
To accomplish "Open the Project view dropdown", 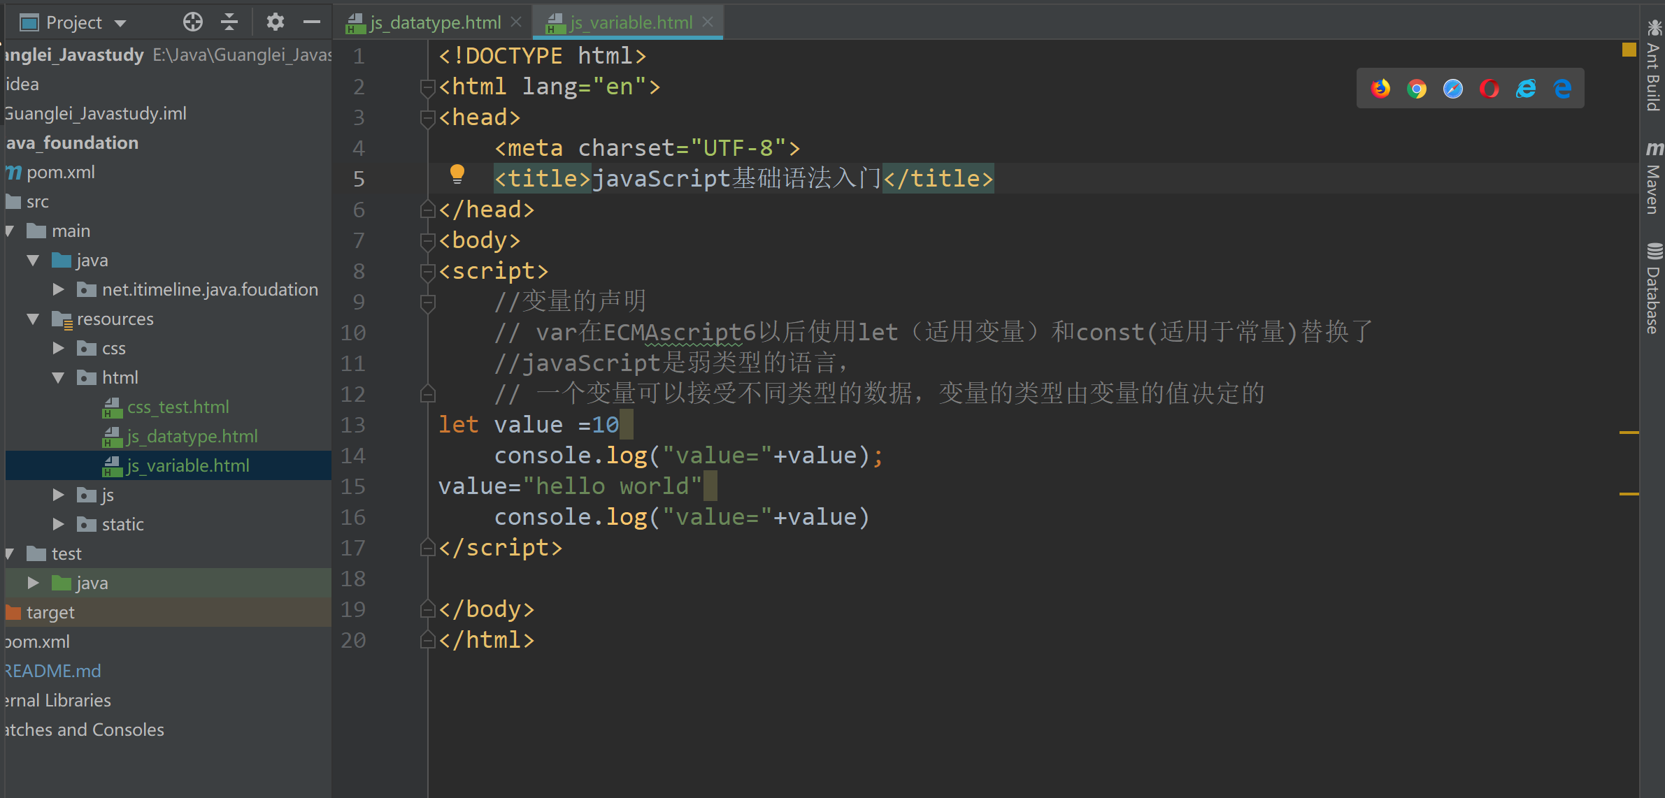I will [120, 24].
